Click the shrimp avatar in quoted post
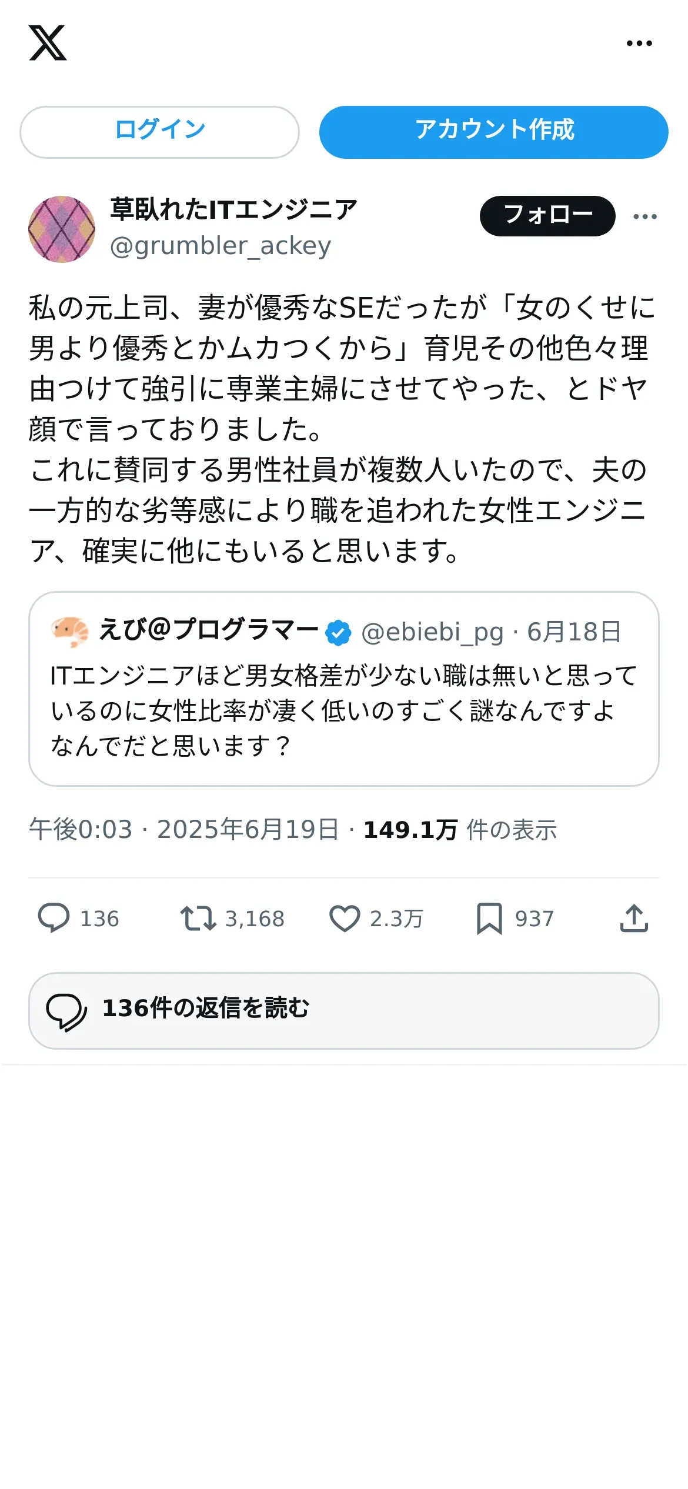Image resolution: width=688 pixels, height=1489 pixels. 69,632
